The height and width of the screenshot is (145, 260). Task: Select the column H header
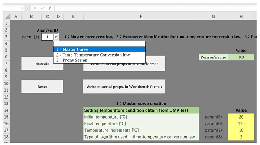point(241,17)
